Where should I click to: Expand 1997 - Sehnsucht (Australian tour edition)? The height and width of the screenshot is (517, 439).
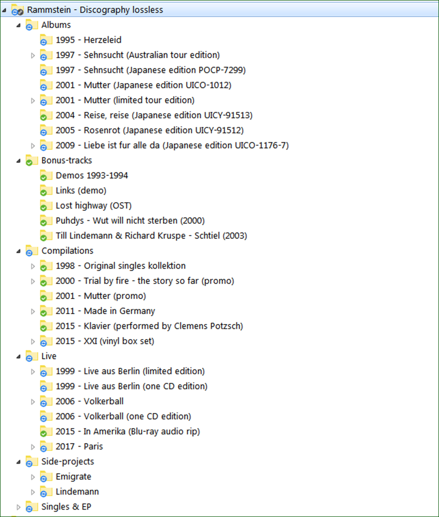(x=33, y=55)
